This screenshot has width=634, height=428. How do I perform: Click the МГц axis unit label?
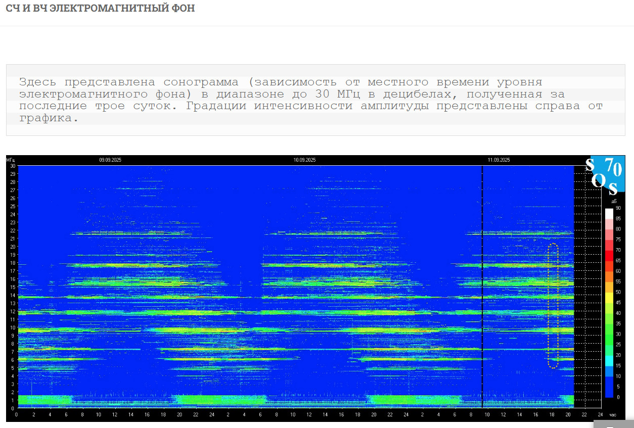[11, 160]
